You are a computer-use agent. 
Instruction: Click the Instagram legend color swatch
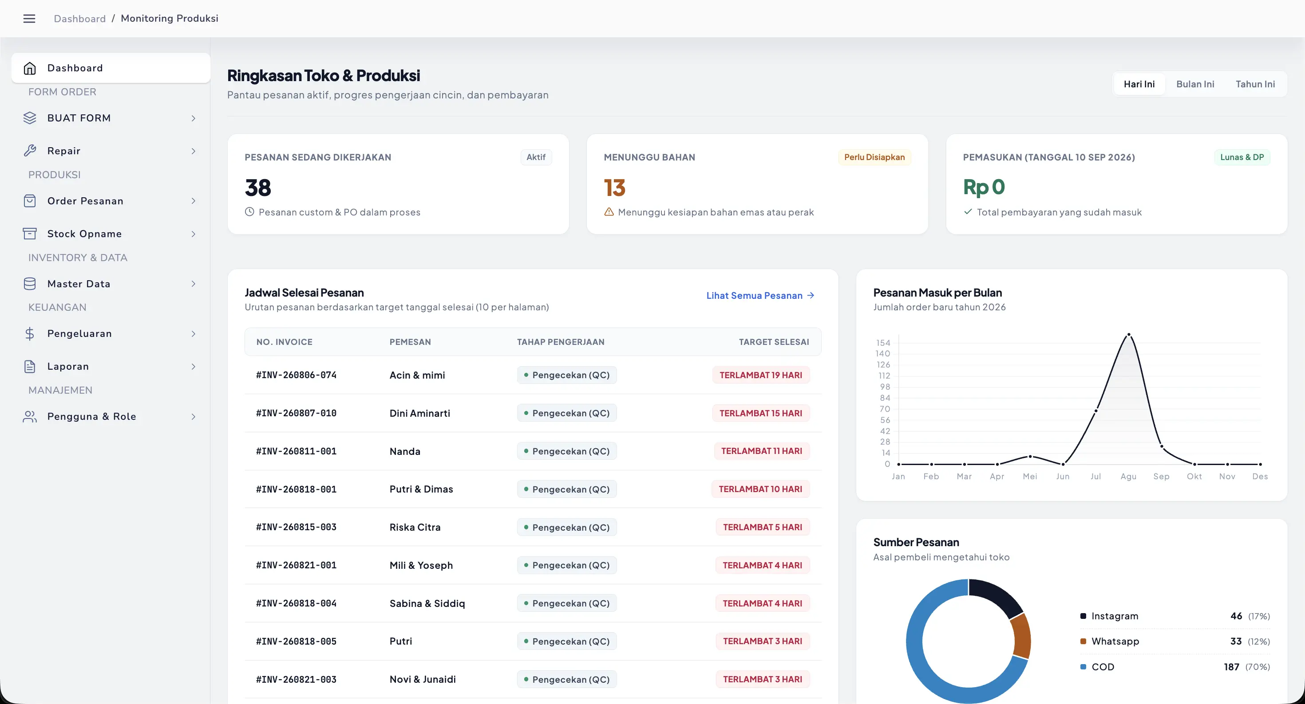click(1083, 616)
